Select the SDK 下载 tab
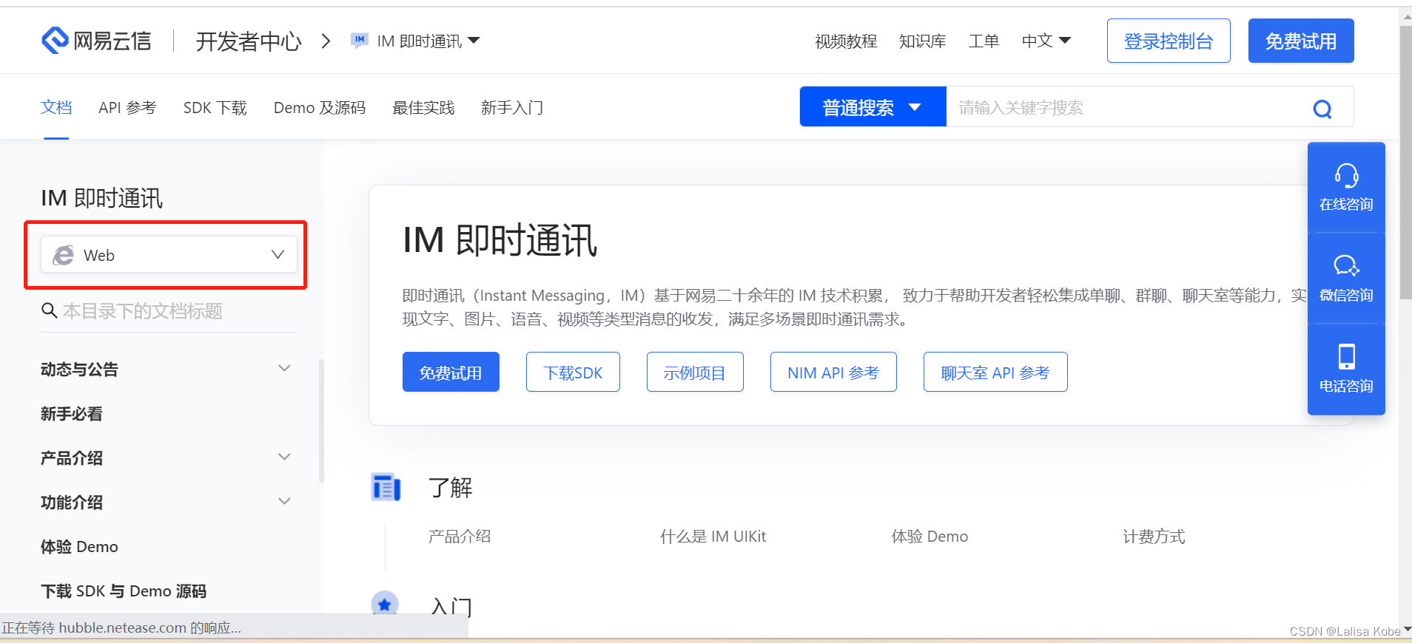The image size is (1412, 643). [x=215, y=108]
